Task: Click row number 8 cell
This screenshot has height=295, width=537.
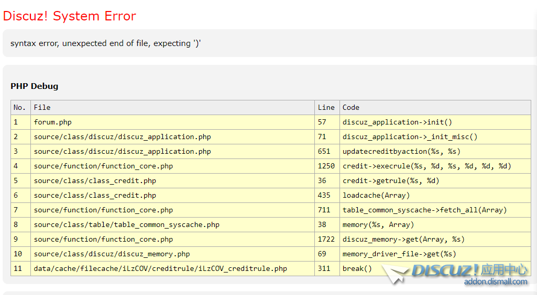Action: pos(20,225)
